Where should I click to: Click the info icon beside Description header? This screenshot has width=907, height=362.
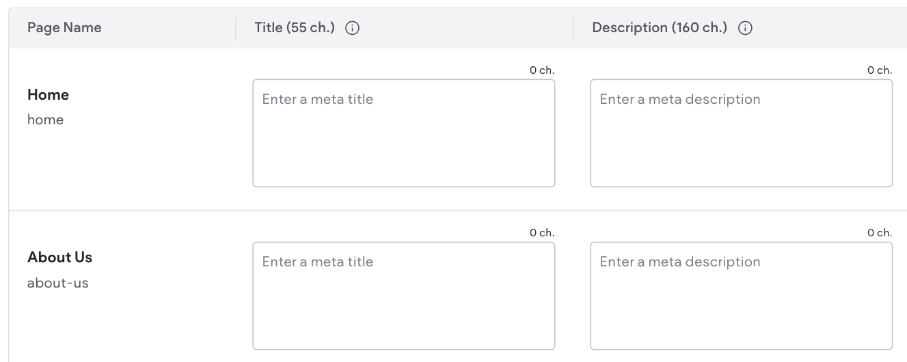pos(745,29)
